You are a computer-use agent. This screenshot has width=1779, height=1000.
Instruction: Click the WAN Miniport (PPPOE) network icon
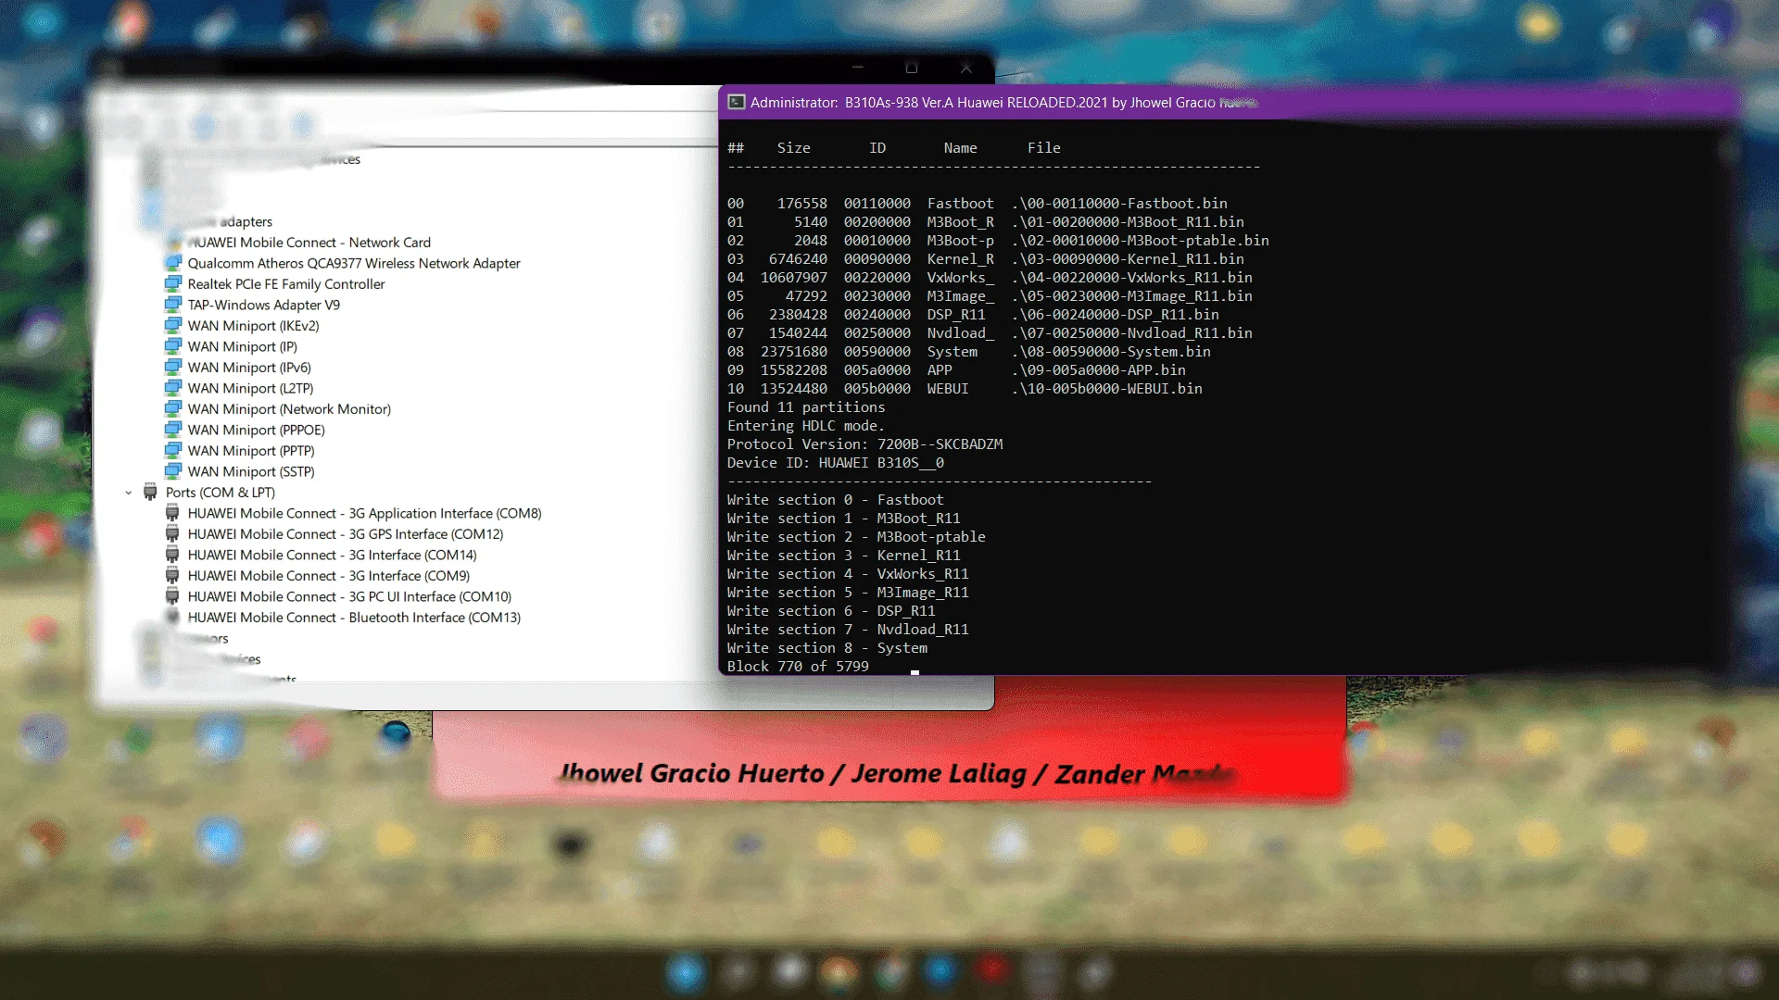point(173,430)
